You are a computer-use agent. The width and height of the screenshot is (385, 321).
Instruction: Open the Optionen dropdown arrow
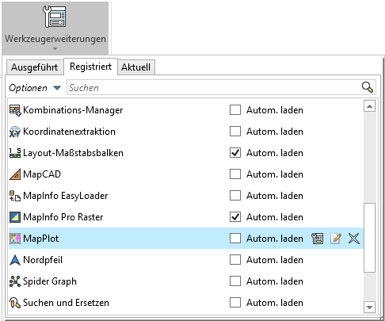pyautogui.click(x=57, y=88)
